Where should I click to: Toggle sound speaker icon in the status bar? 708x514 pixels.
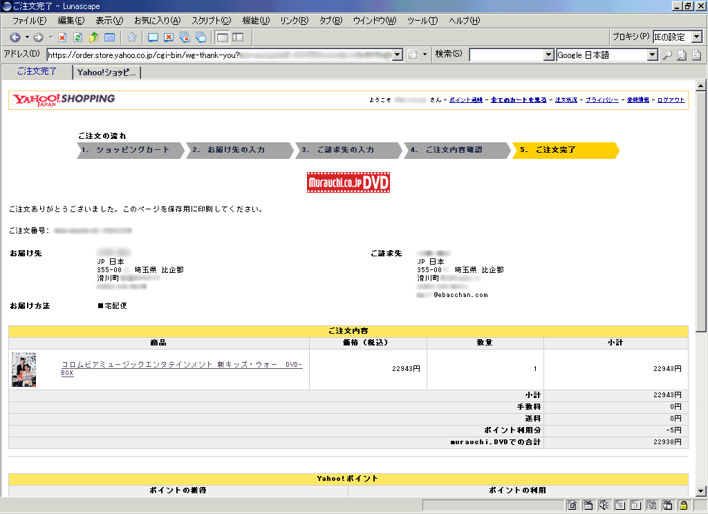[604, 505]
